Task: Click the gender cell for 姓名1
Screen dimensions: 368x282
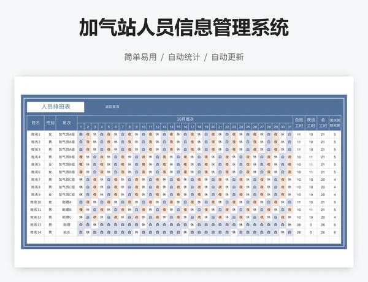Action: [x=50, y=134]
